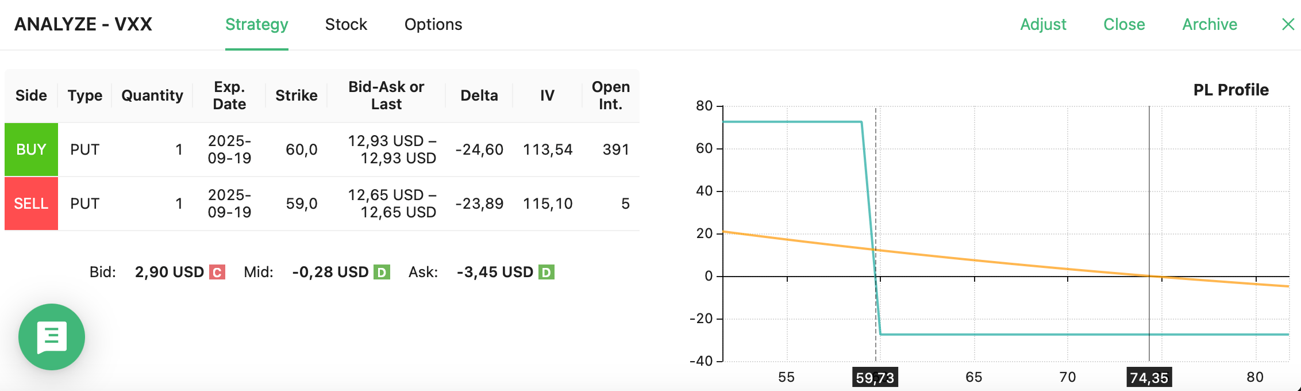Switch to the Stock tab
The width and height of the screenshot is (1301, 391).
click(346, 24)
